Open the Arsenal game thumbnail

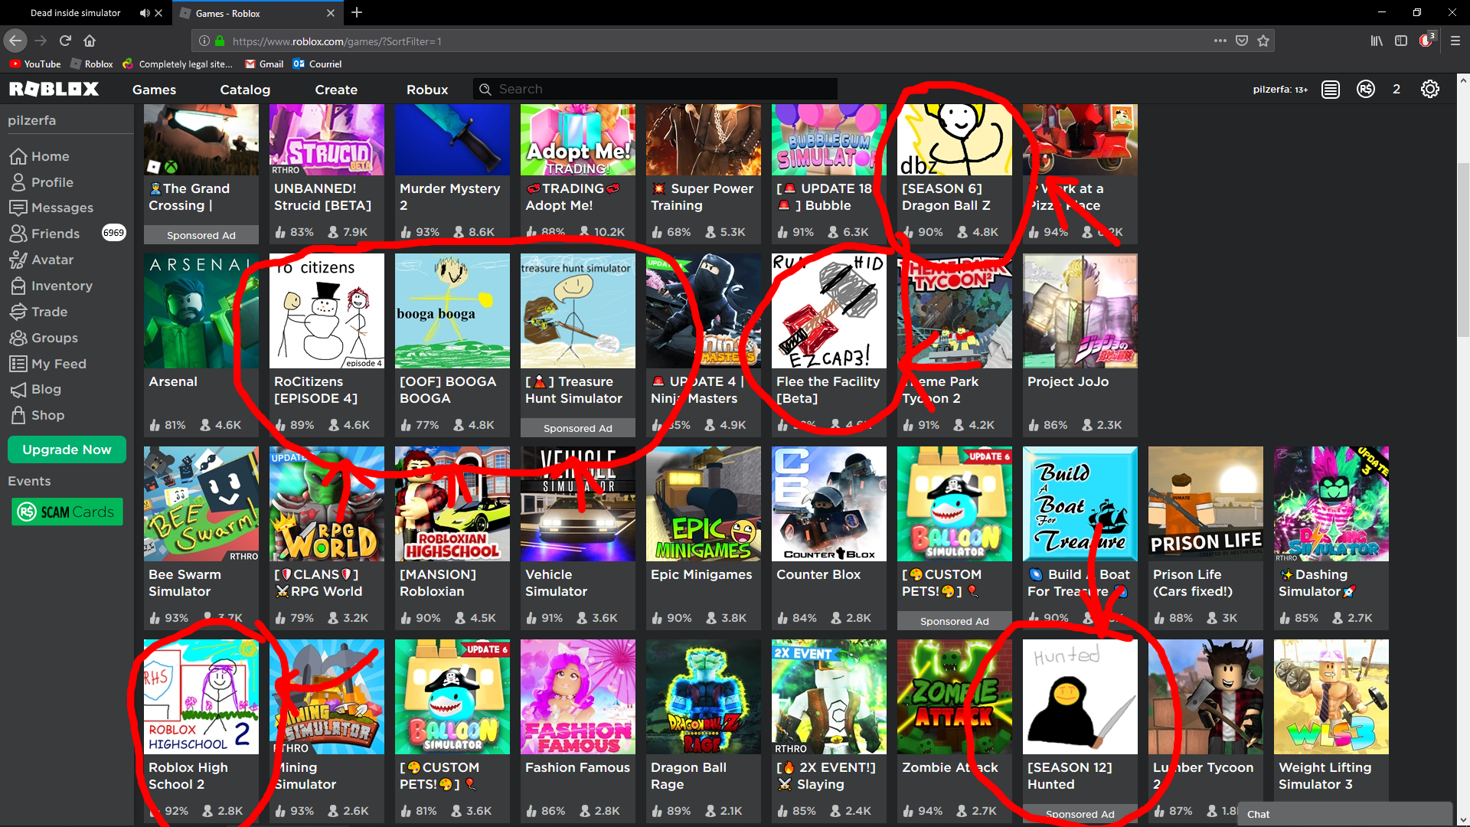[x=201, y=311]
